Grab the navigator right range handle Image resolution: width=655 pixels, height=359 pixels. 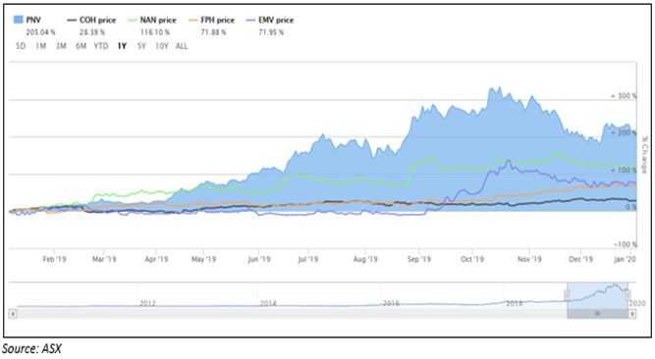pos(628,295)
